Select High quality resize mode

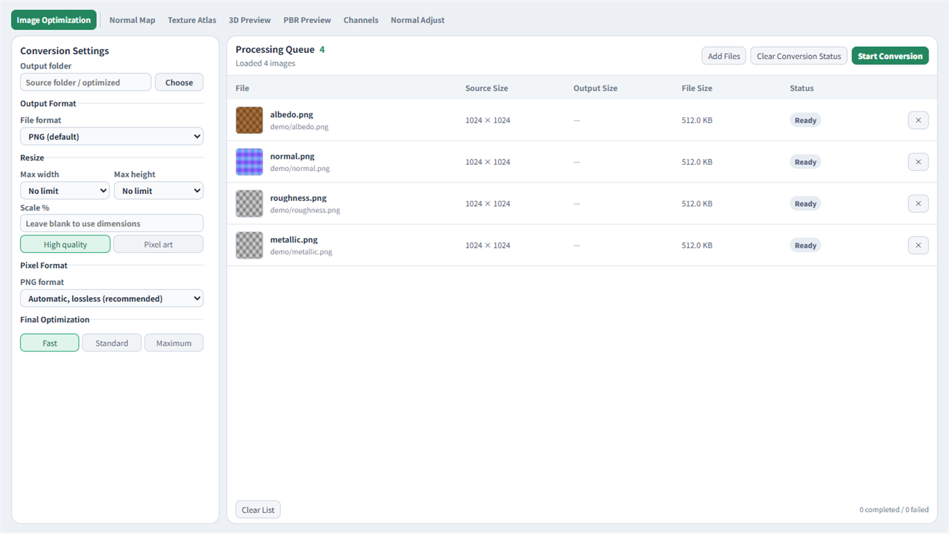coord(65,244)
